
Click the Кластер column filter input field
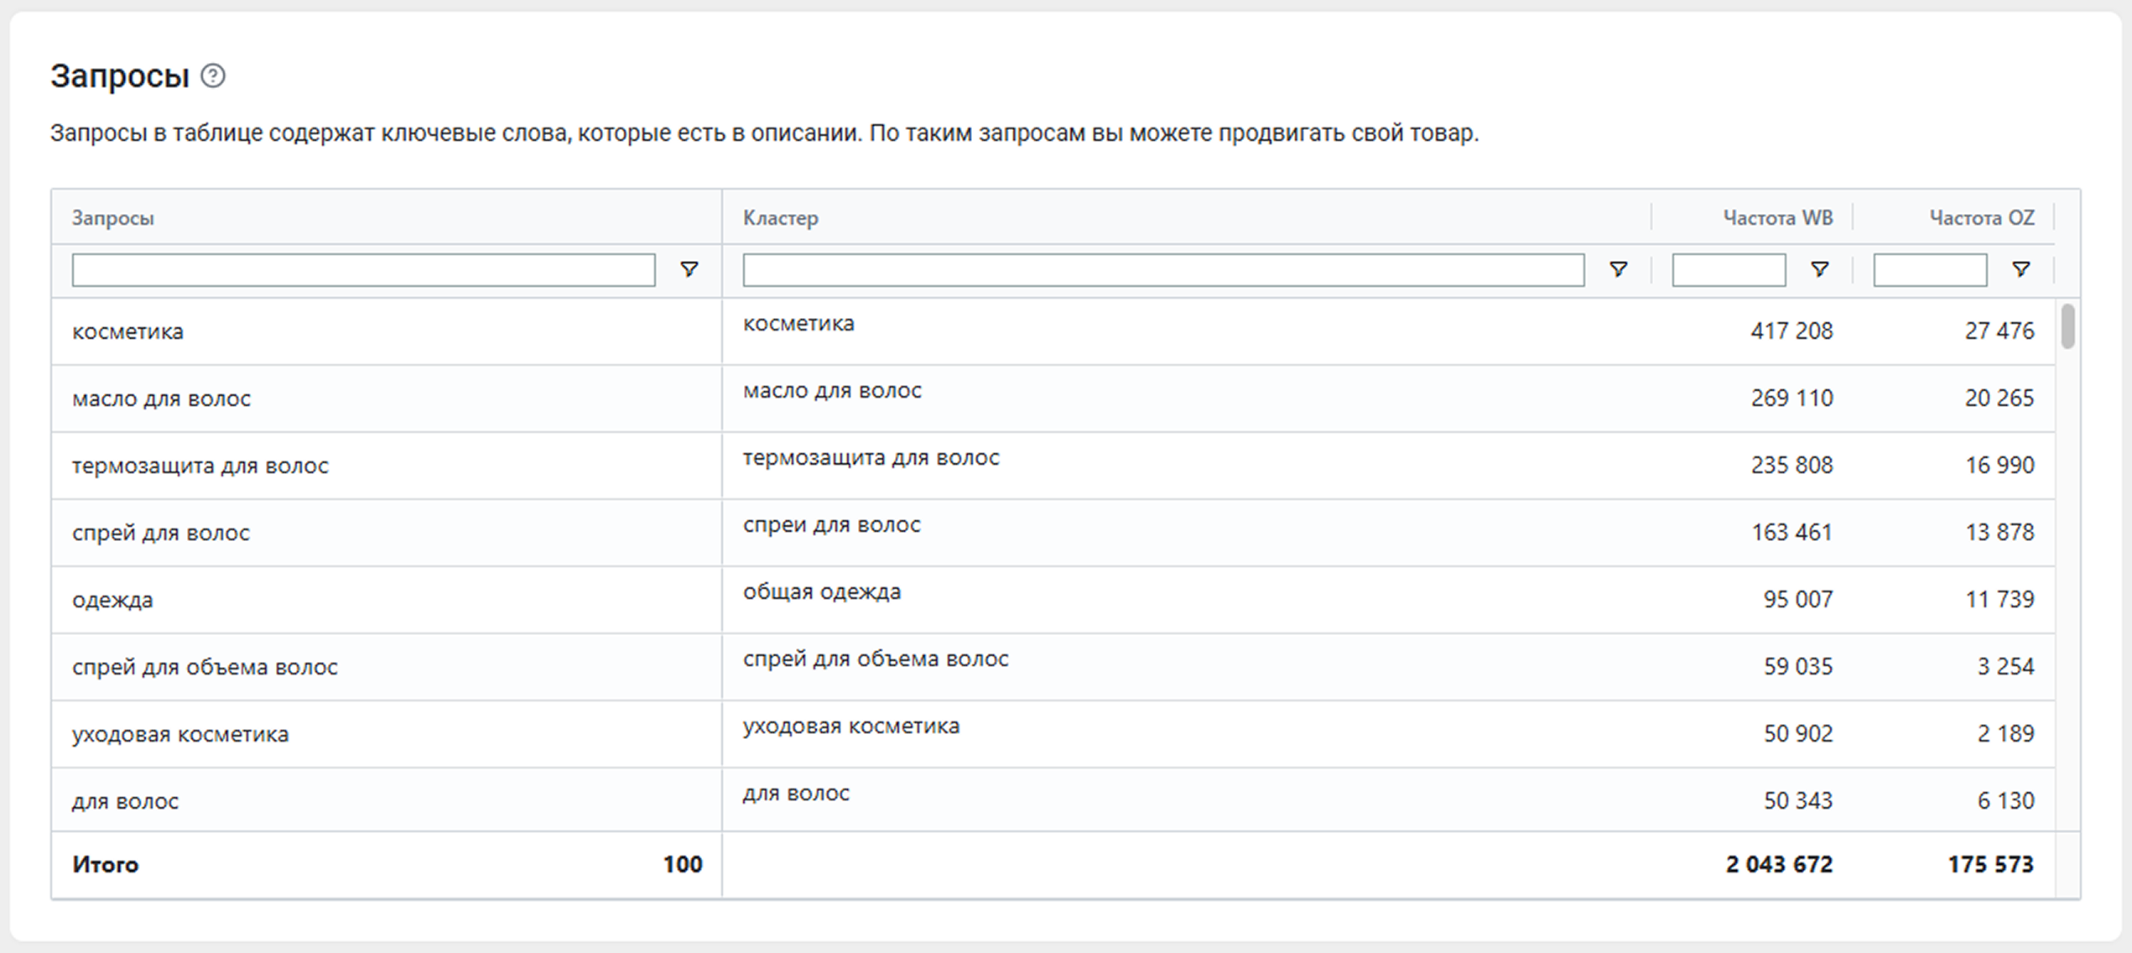pyautogui.click(x=1162, y=270)
